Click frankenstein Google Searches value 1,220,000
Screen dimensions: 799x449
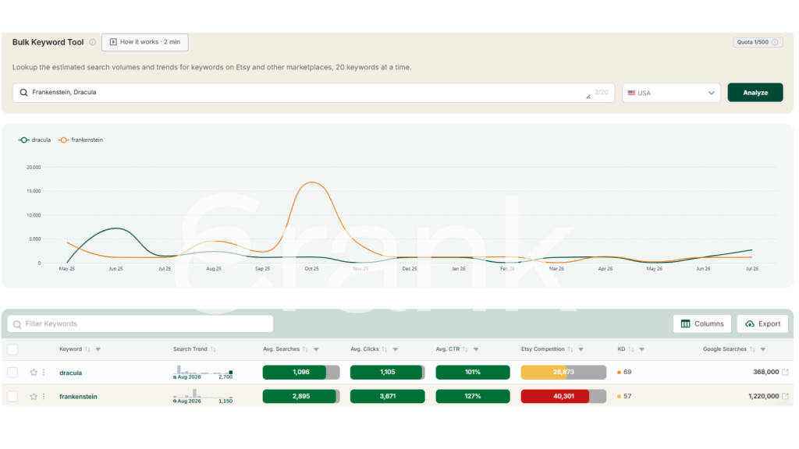click(763, 396)
